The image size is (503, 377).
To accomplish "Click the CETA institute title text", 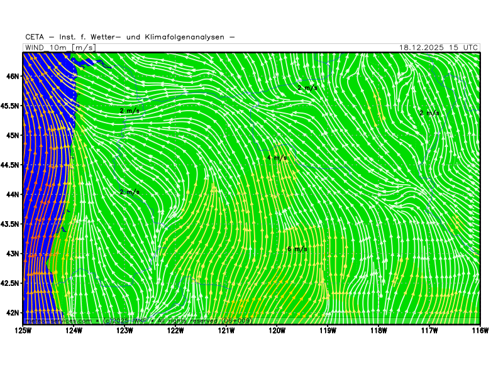I will [130, 37].
